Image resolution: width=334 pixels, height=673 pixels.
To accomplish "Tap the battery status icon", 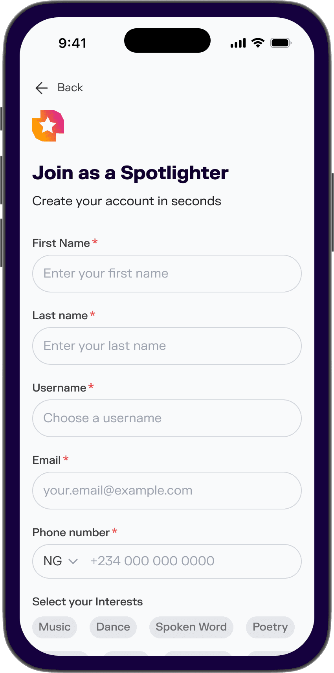I will click(280, 43).
